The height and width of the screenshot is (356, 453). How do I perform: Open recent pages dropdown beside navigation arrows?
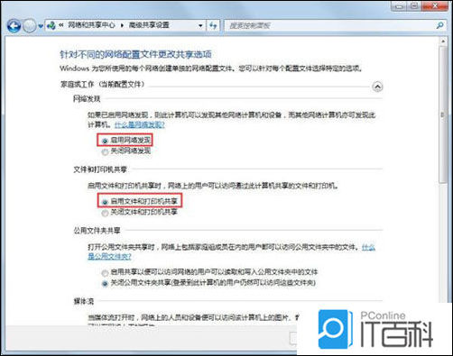41,26
